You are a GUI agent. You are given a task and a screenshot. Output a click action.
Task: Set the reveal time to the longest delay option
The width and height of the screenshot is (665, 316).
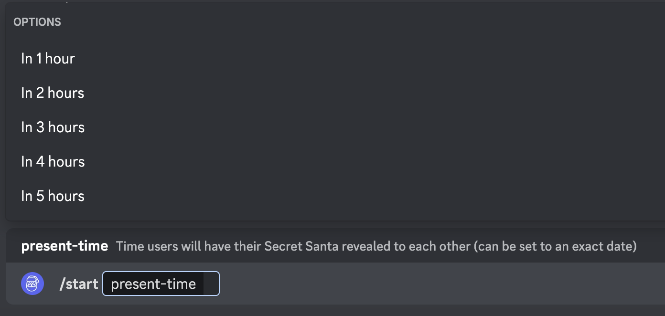coord(53,196)
